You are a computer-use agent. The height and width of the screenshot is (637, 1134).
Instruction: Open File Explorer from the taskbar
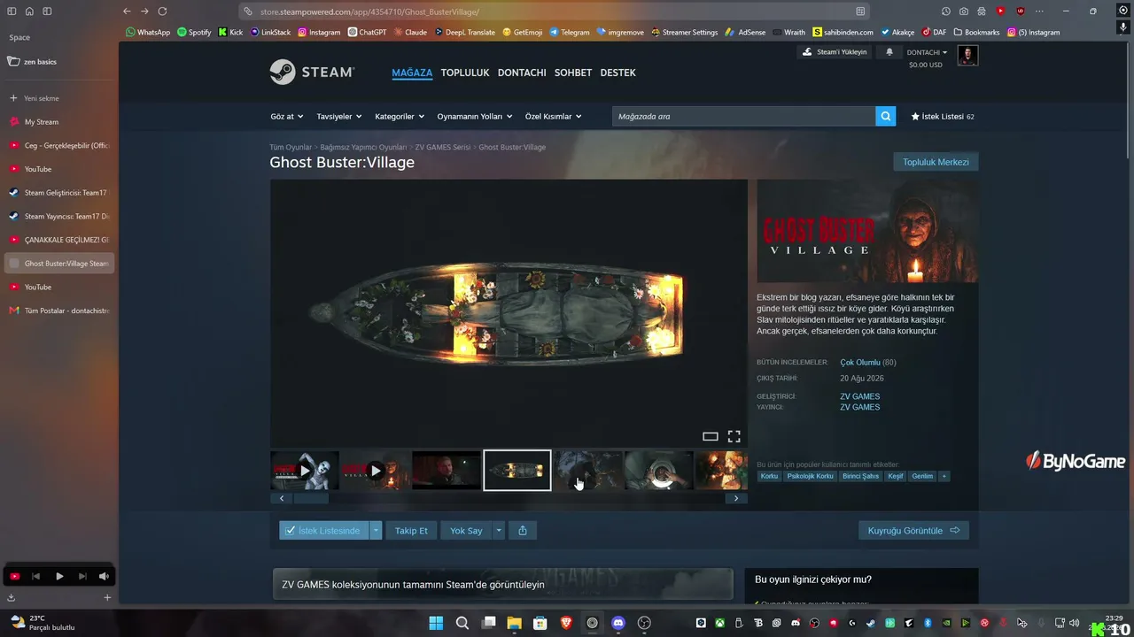tap(514, 623)
